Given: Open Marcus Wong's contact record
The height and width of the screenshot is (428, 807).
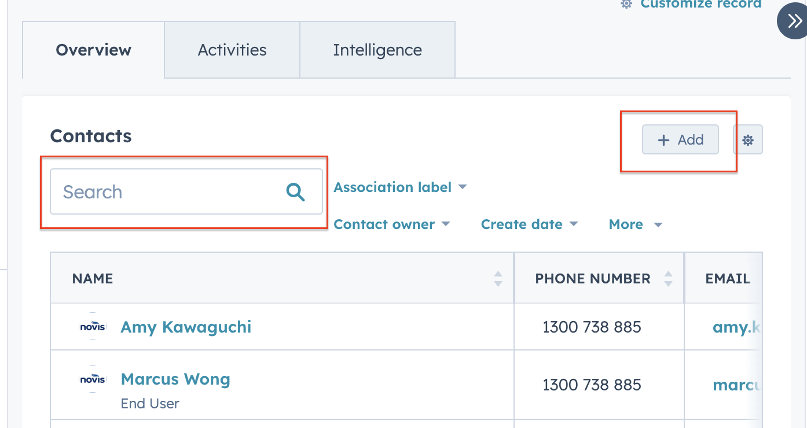Looking at the screenshot, I should [175, 379].
